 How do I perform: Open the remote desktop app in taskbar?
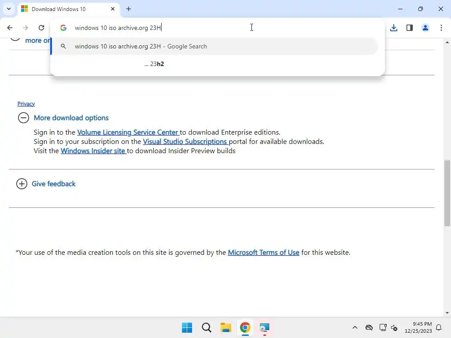pos(264,327)
